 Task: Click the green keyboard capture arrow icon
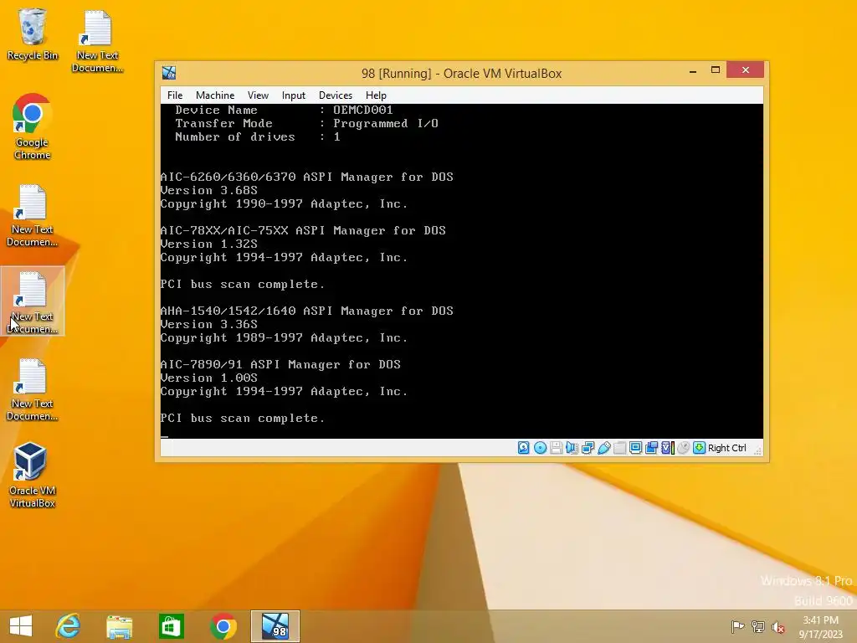coord(699,448)
